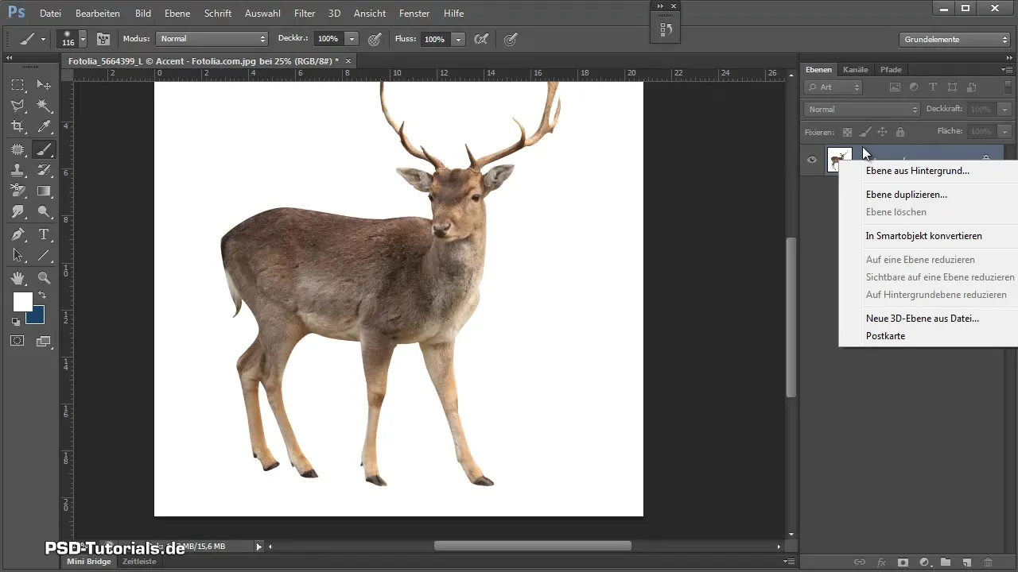This screenshot has height=572, width=1018.
Task: Toggle the lock transparent pixels option
Action: coord(847,132)
